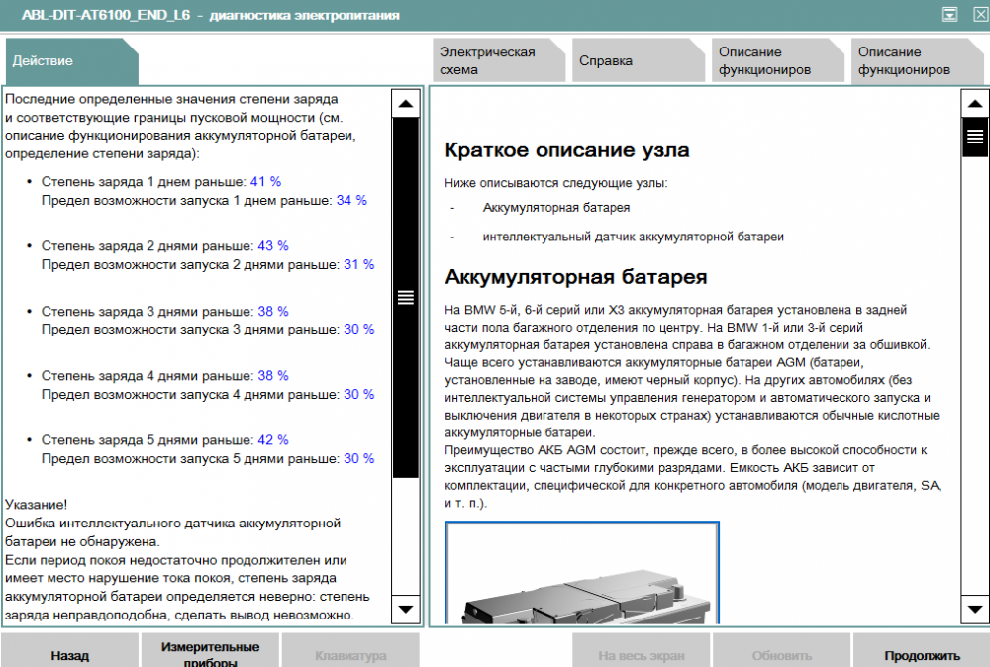Proceed with the Продолжить button
The image size is (990, 667).
[922, 654]
